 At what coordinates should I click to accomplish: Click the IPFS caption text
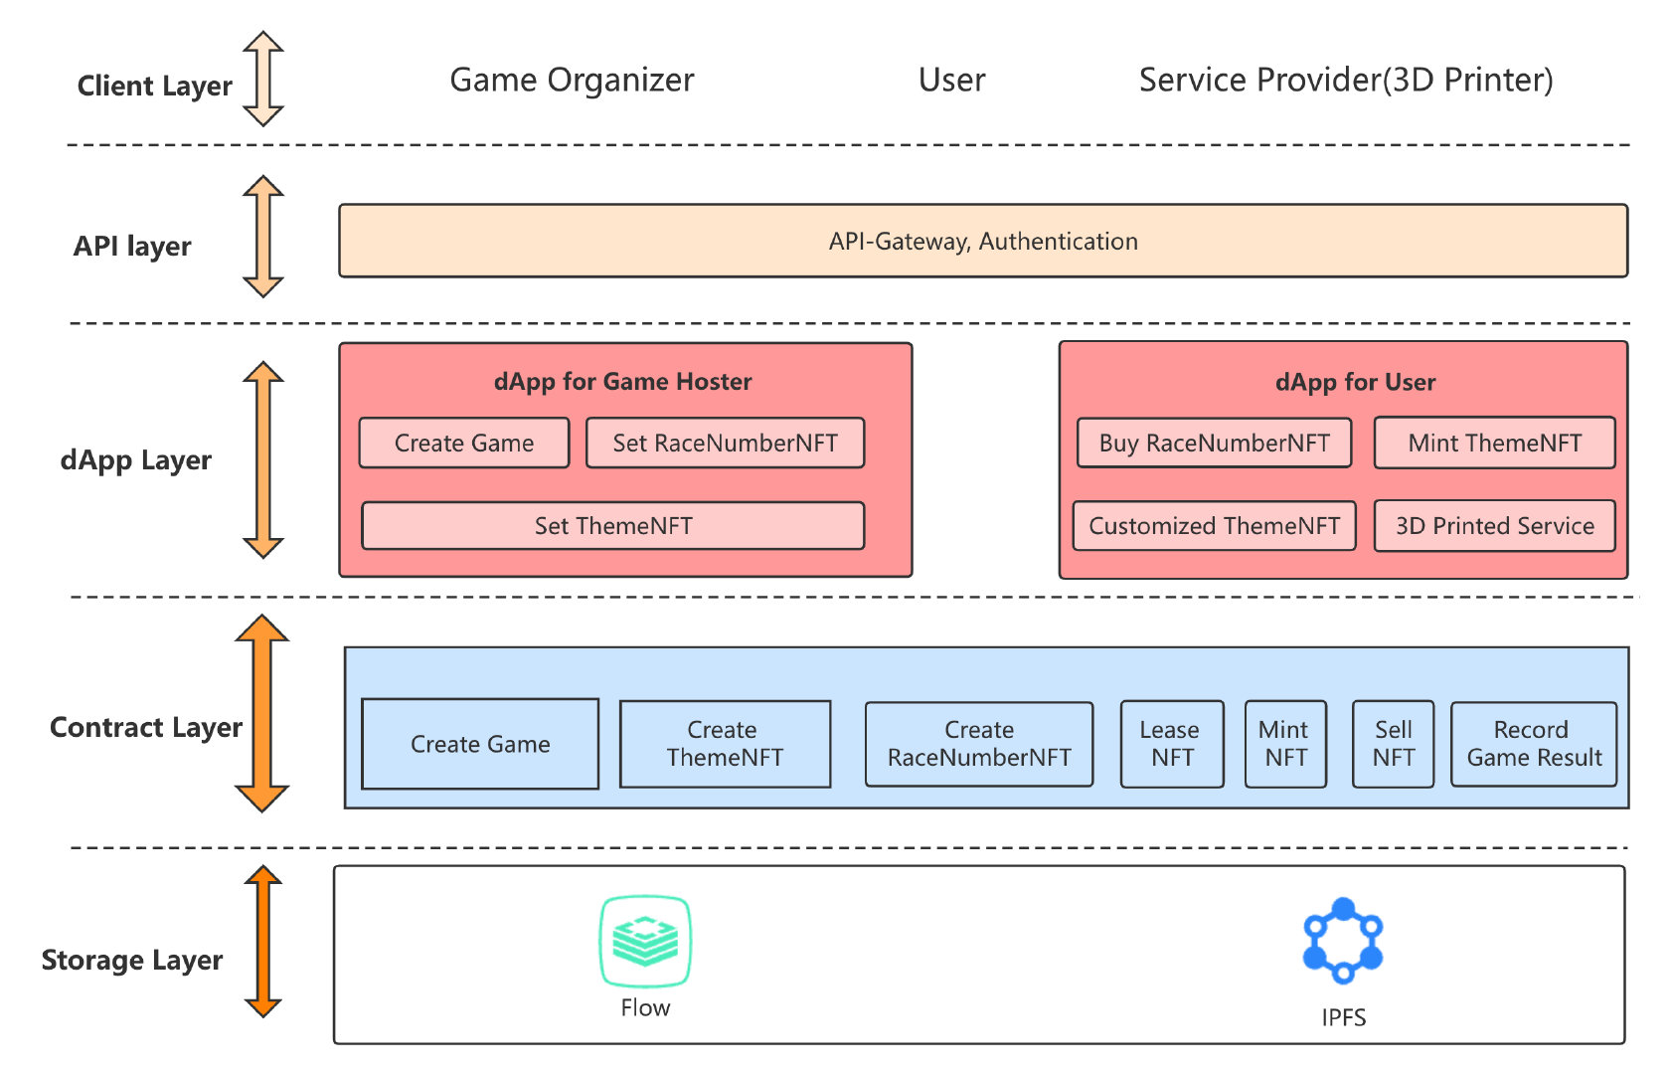click(x=1343, y=1017)
